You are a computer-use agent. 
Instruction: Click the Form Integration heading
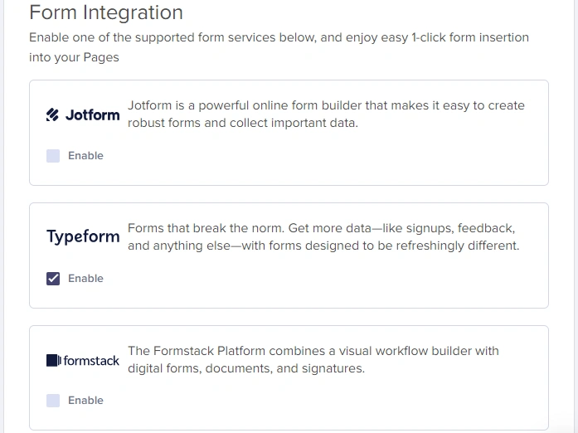(106, 13)
